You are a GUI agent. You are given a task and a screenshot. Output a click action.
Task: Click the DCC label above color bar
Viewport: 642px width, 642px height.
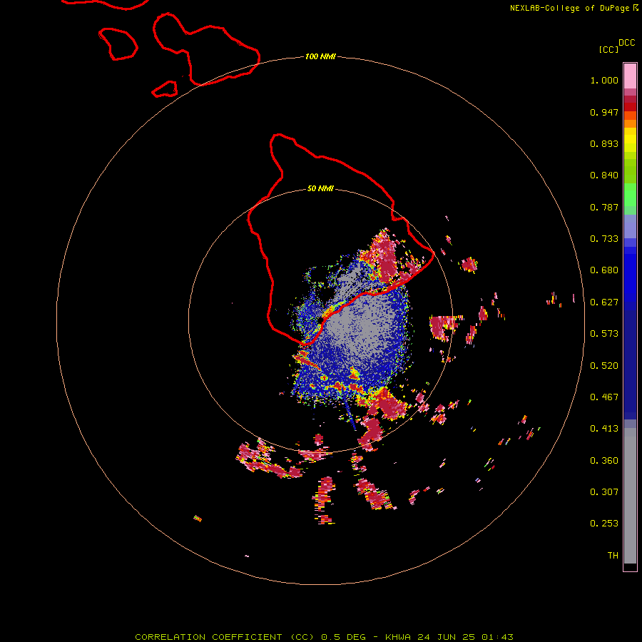(627, 43)
